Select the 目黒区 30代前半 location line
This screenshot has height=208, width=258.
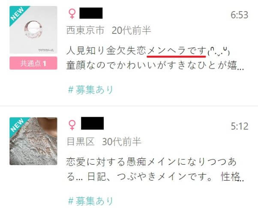tap(104, 142)
